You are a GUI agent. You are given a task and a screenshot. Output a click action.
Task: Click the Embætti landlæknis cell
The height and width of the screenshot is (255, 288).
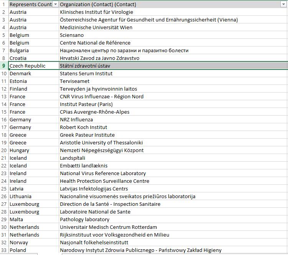(x=173, y=166)
